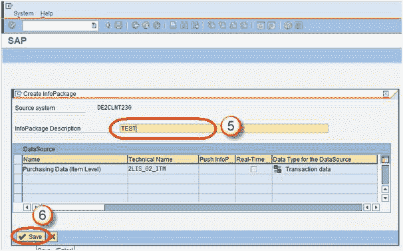Close the Create InfoPackage dialog

386,94
